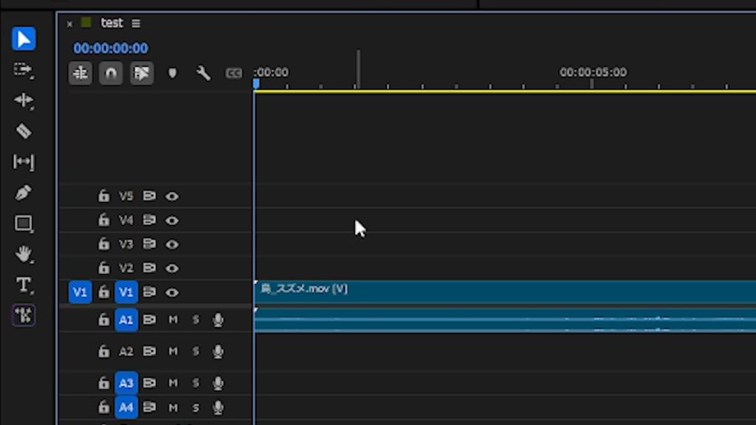Toggle lock on track V1
Screen dimensions: 756x425
[103, 292]
